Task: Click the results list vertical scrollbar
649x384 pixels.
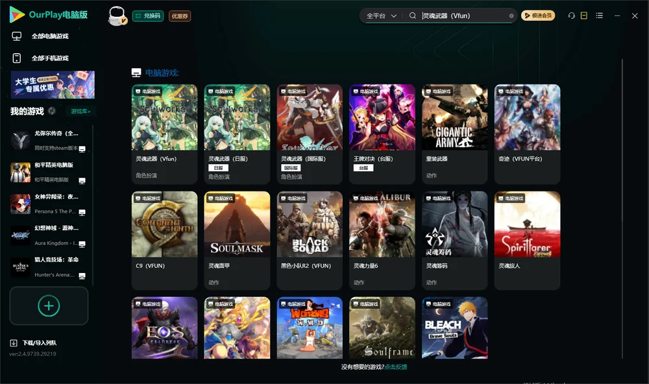Action: pos(622,209)
